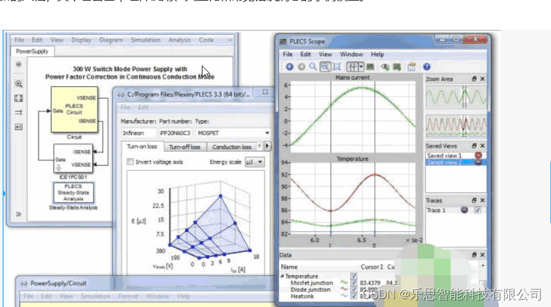Click the Diode junction red trace color swatch

[x=344, y=290]
